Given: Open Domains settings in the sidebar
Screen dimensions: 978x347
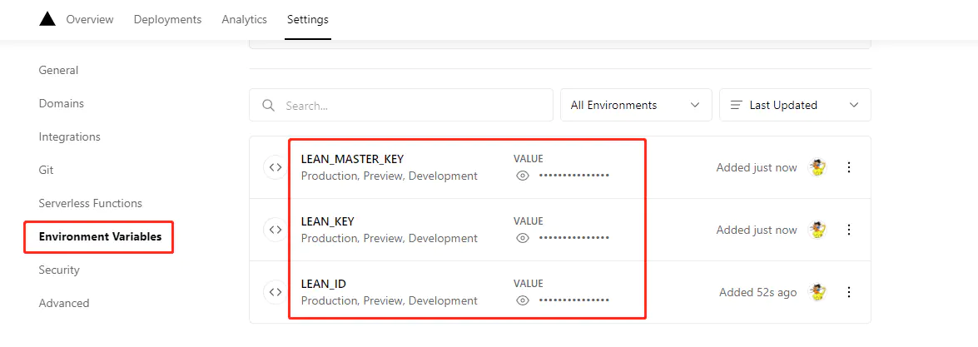Looking at the screenshot, I should tap(61, 103).
